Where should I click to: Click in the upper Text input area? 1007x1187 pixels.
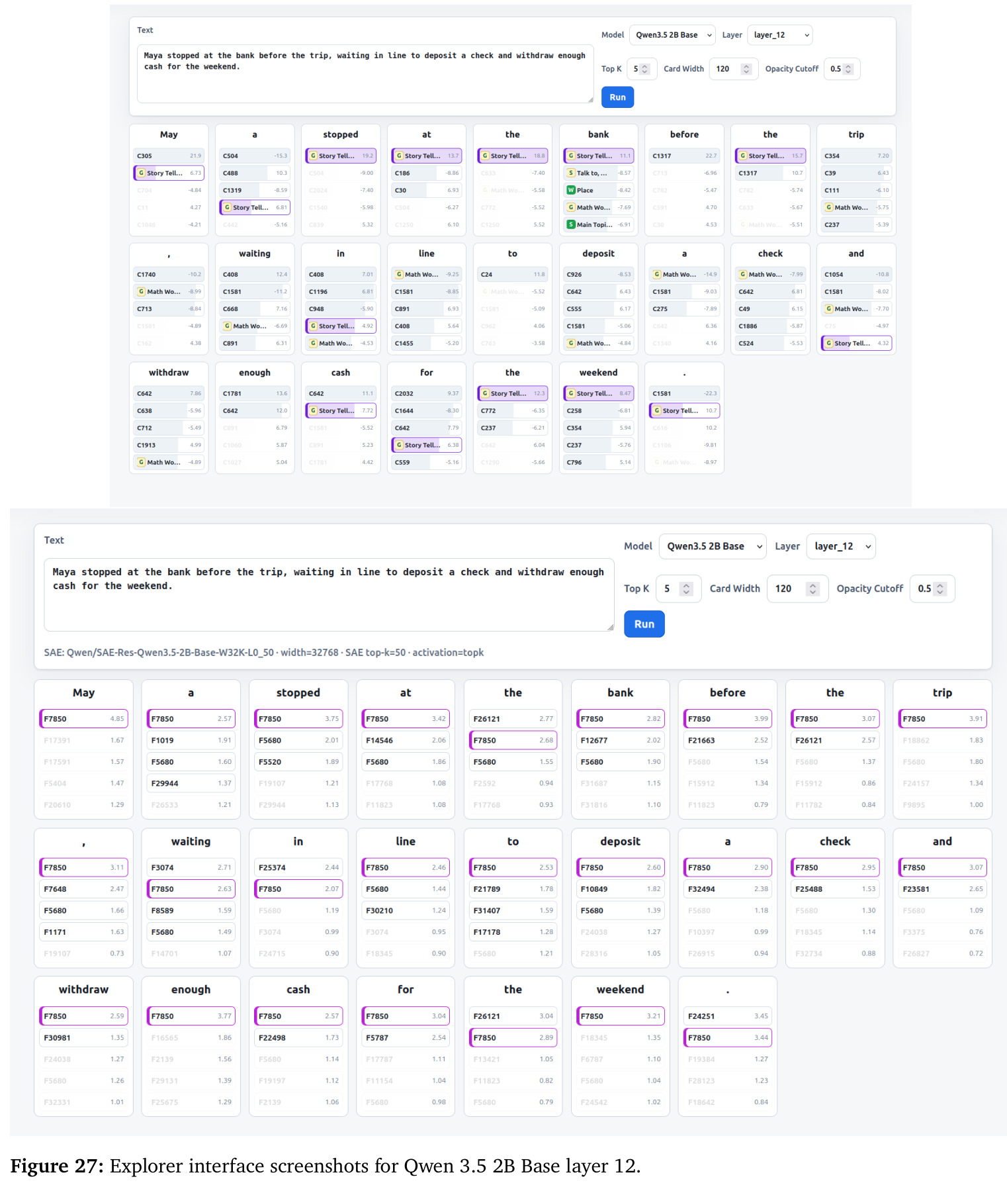click(365, 73)
